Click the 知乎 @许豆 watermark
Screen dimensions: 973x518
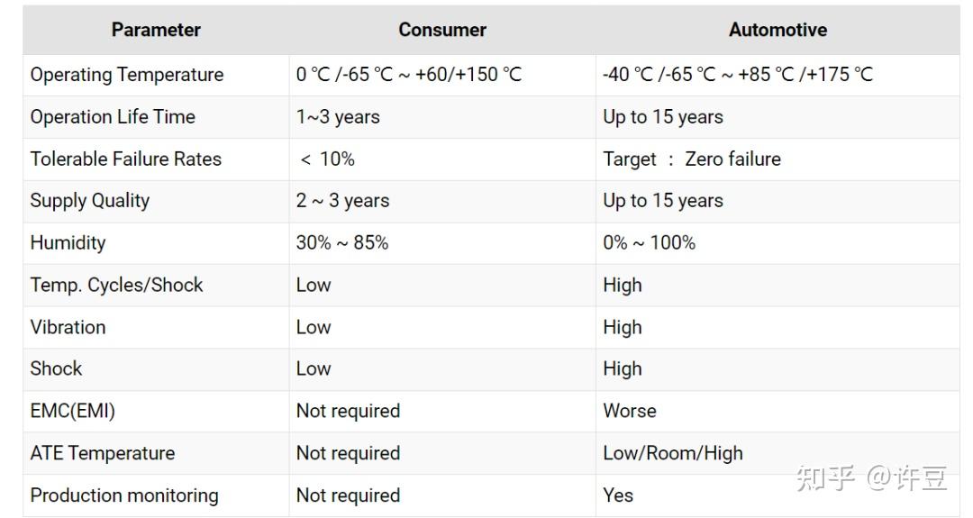871,478
